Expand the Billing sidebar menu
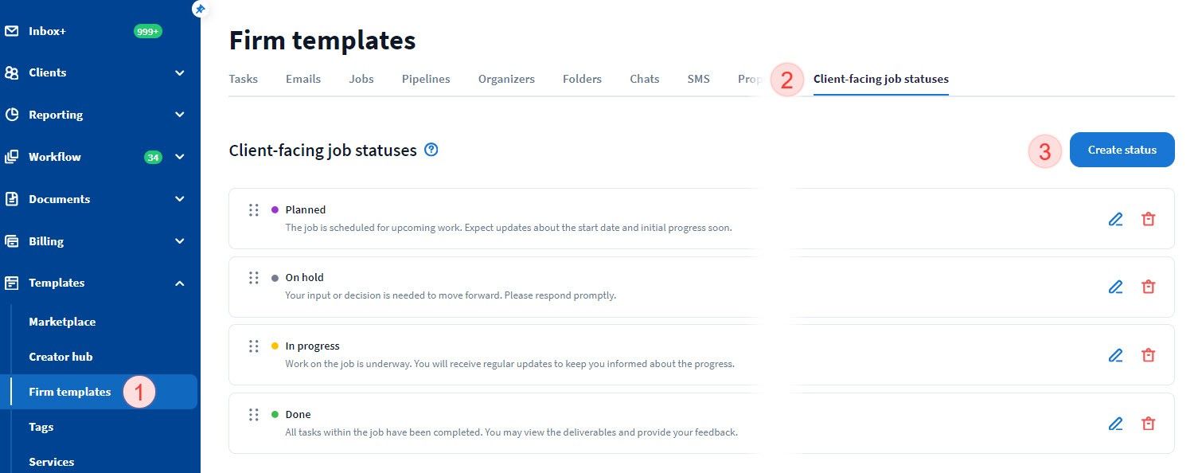 pyautogui.click(x=180, y=241)
